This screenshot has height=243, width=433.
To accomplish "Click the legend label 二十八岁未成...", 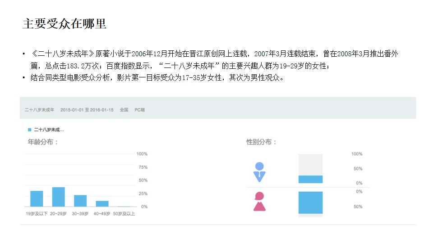I will tap(49, 130).
